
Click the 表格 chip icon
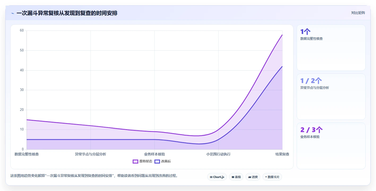[233, 177]
